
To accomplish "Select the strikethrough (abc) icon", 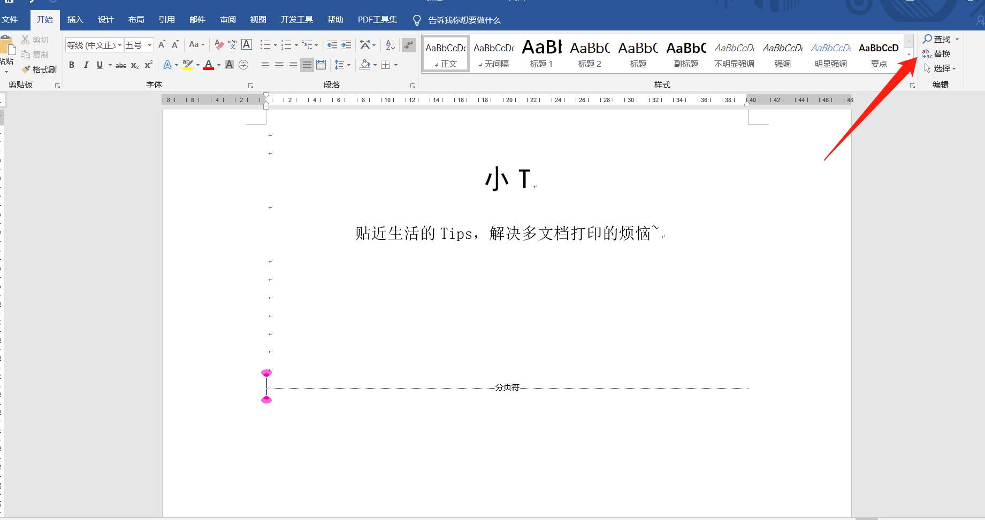I will [120, 65].
